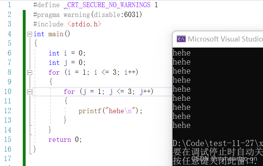Click the stdio.h include header name
The image size is (263, 166).
[87, 24]
